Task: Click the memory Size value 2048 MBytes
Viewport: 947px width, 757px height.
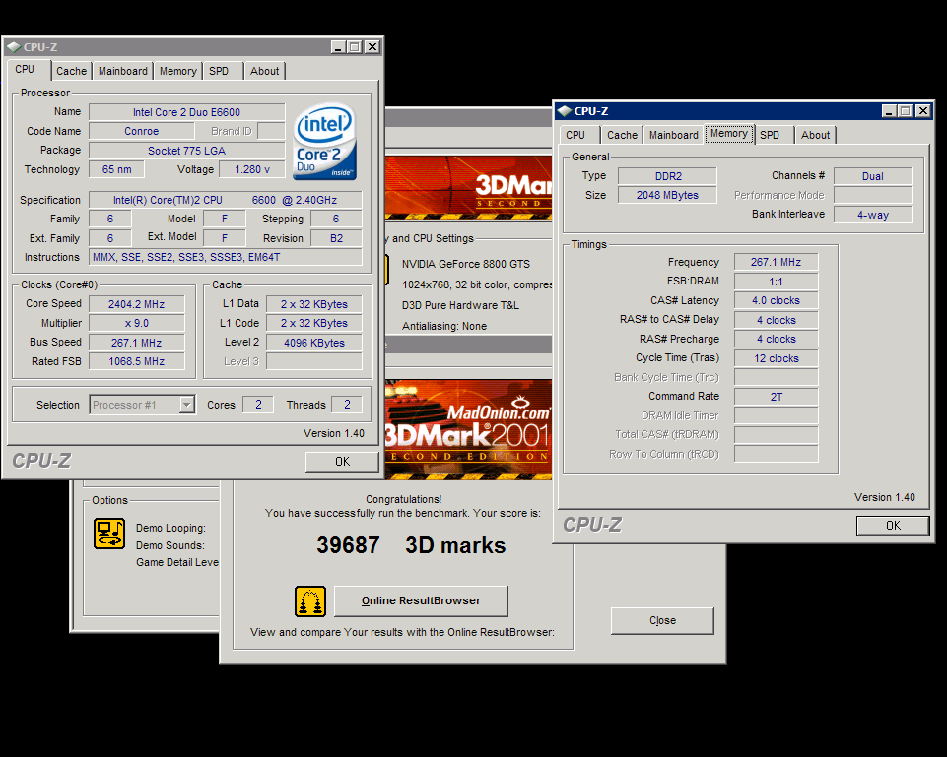Action: tap(667, 195)
